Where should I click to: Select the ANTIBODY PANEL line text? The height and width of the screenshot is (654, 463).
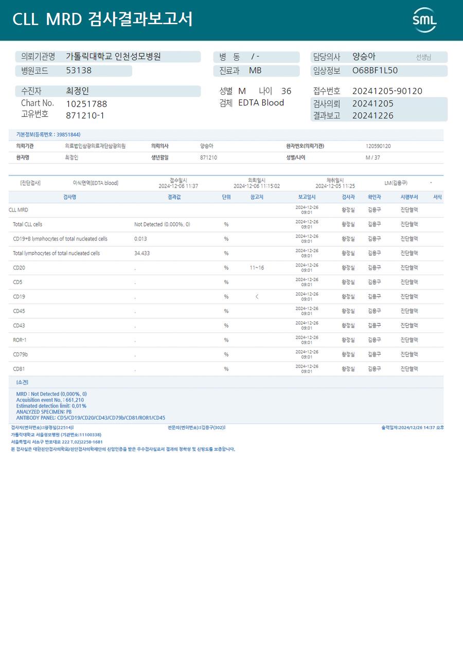(91, 418)
